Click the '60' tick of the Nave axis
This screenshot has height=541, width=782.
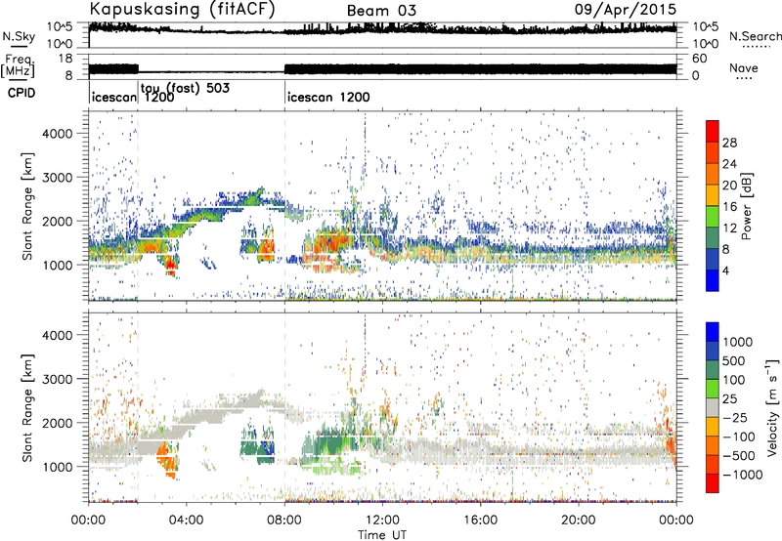click(x=699, y=59)
